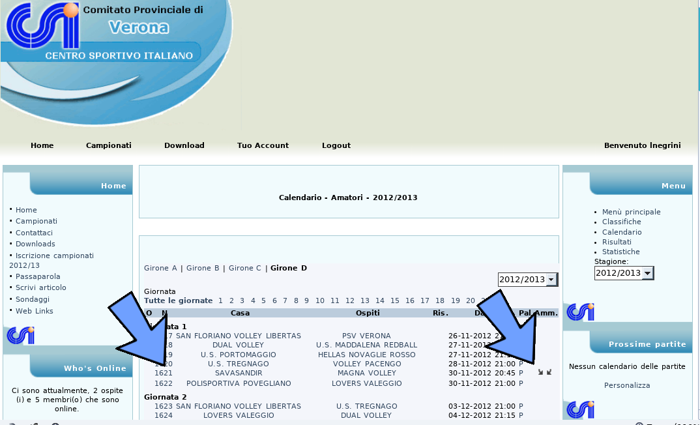Open Campionati in the top navigation bar
The height and width of the screenshot is (425, 700).
(x=109, y=145)
